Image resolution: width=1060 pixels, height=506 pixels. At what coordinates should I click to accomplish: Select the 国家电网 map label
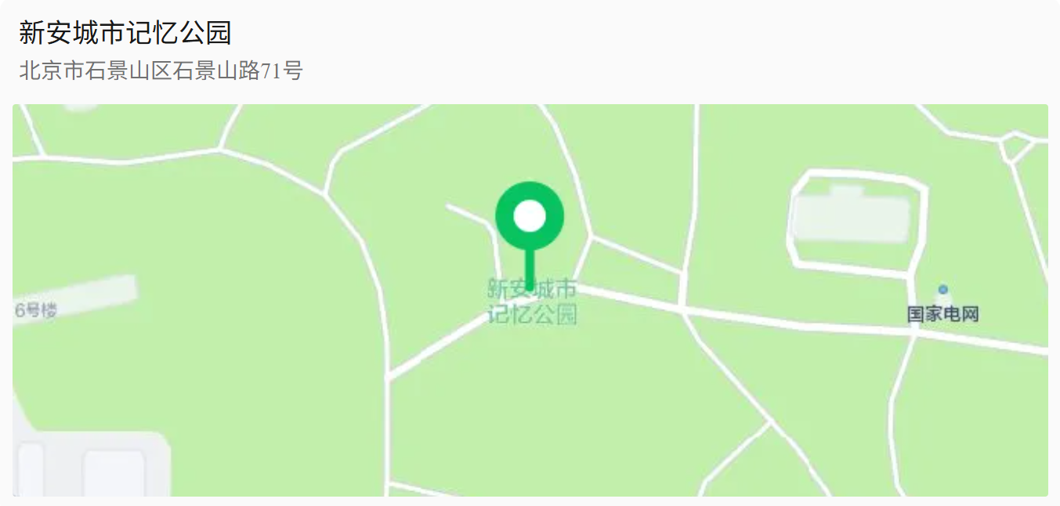[943, 315]
